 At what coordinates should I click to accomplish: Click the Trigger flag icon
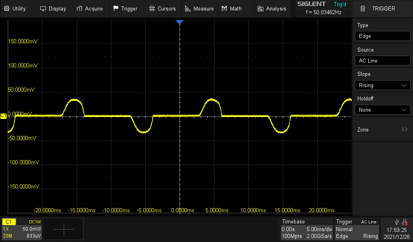(116, 8)
